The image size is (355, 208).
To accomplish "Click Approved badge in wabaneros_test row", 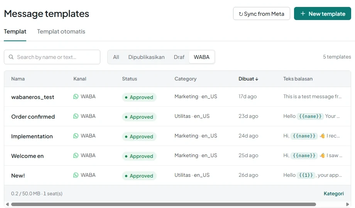I will click(139, 97).
